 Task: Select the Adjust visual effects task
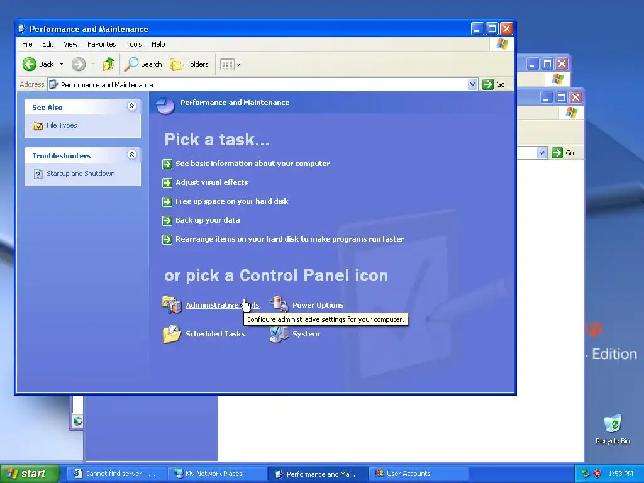(211, 182)
